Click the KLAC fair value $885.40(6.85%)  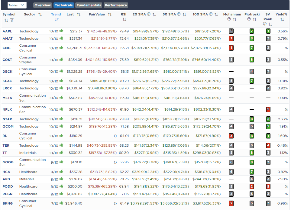[x=103, y=81]
